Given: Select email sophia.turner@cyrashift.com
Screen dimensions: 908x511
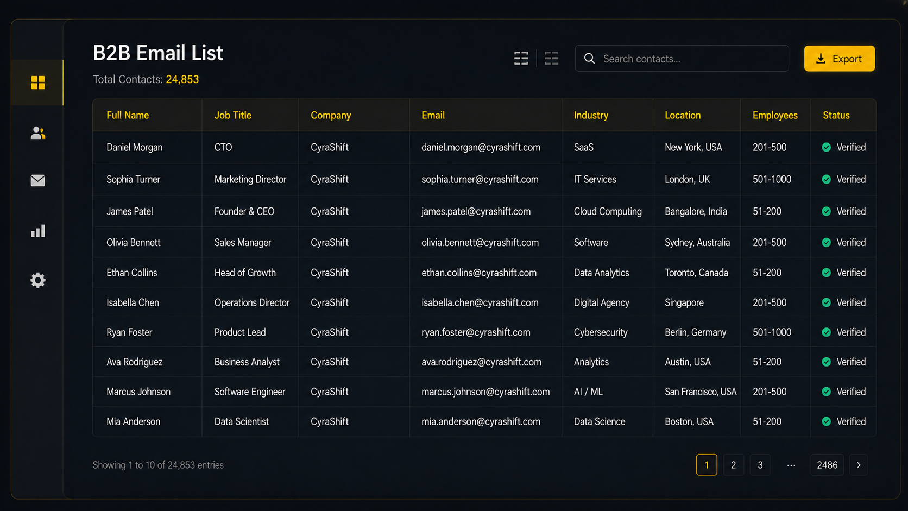Looking at the screenshot, I should [480, 179].
